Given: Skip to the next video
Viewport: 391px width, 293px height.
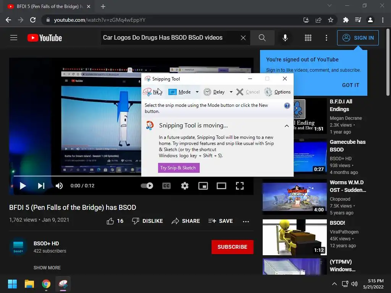Looking at the screenshot, I should point(41,186).
